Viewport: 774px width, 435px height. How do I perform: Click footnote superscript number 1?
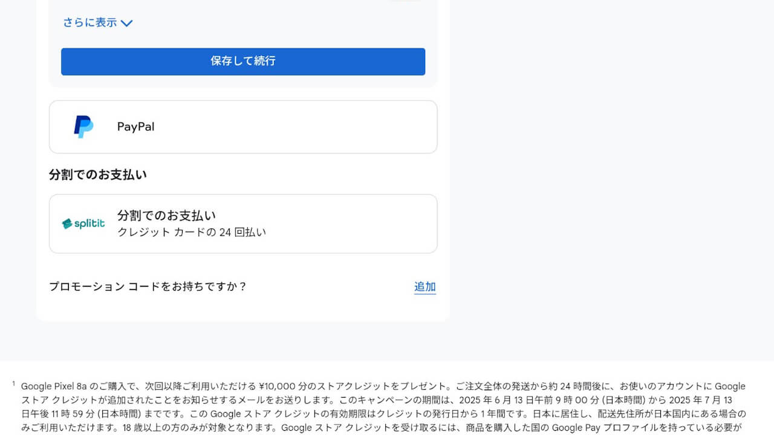tap(13, 384)
